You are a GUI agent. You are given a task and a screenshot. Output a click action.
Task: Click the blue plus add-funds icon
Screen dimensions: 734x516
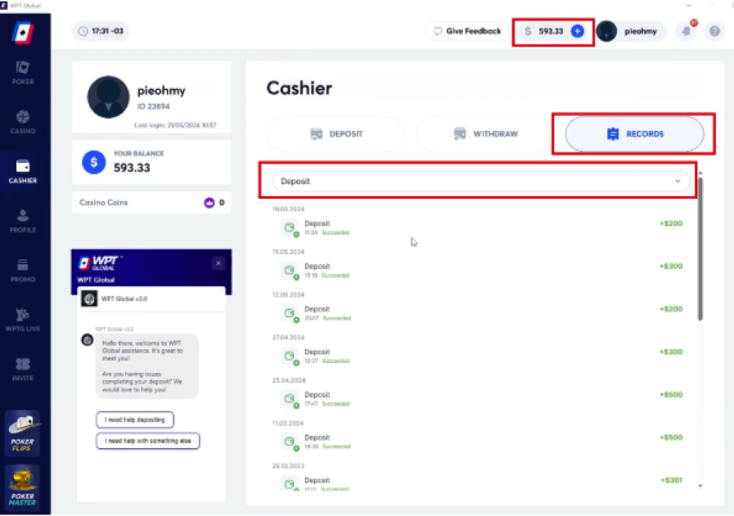pos(577,31)
